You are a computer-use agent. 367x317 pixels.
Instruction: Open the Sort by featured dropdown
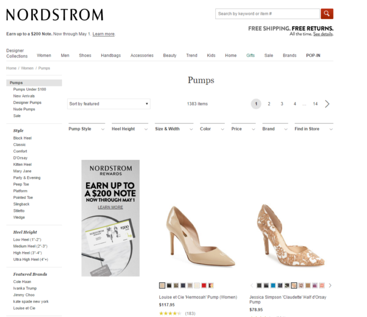tap(109, 104)
